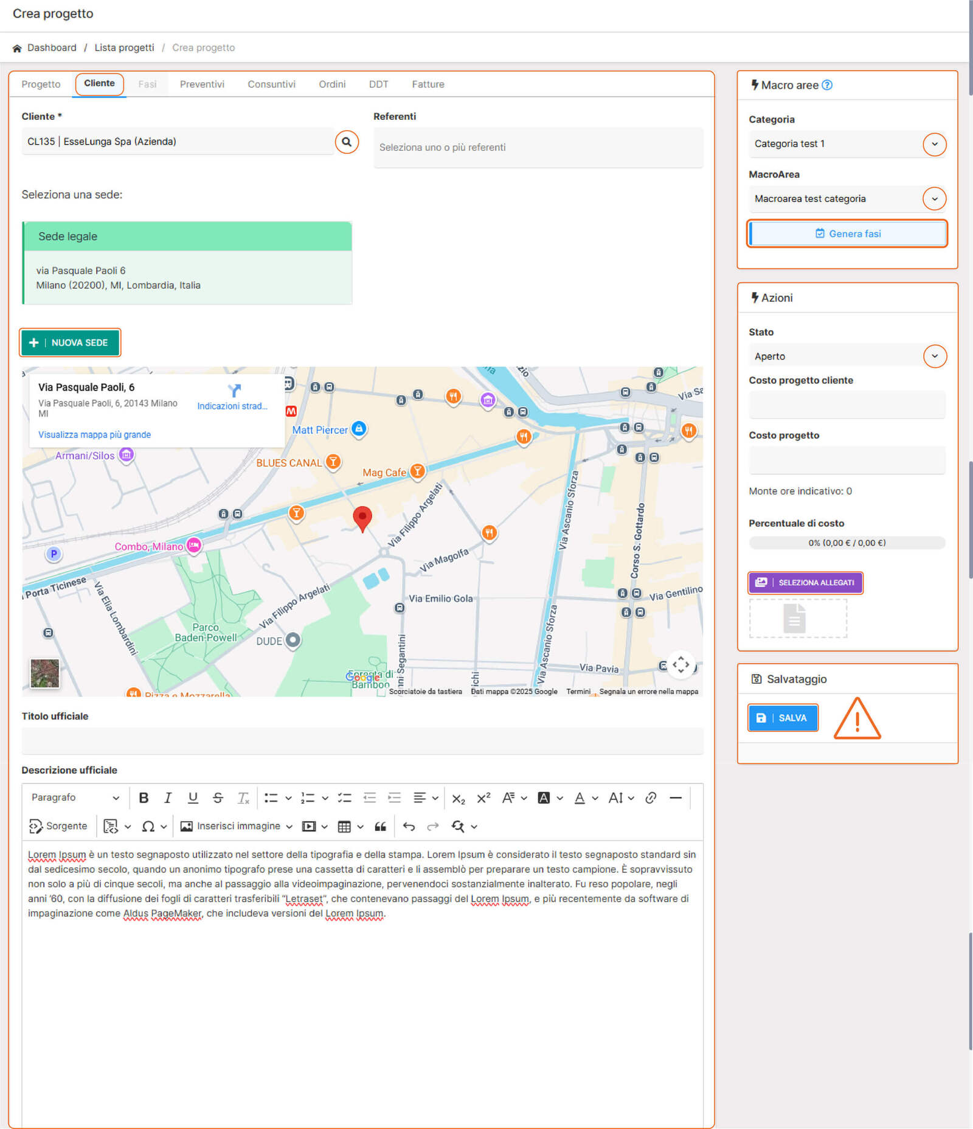Click the strikethrough formatting icon
The width and height of the screenshot is (973, 1129).
(218, 797)
